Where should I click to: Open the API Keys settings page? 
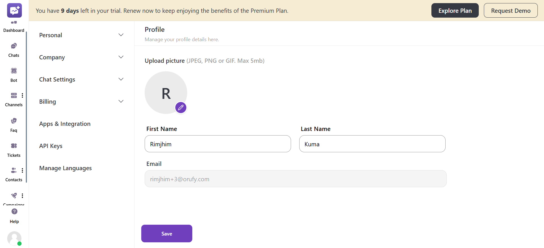51,146
